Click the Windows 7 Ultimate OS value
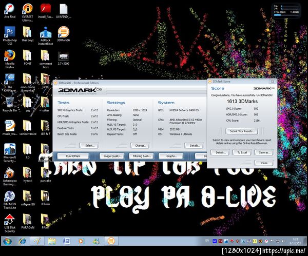The image size is (308, 256). 181,134
